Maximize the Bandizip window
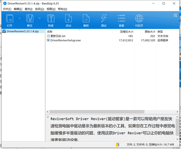 164,4
